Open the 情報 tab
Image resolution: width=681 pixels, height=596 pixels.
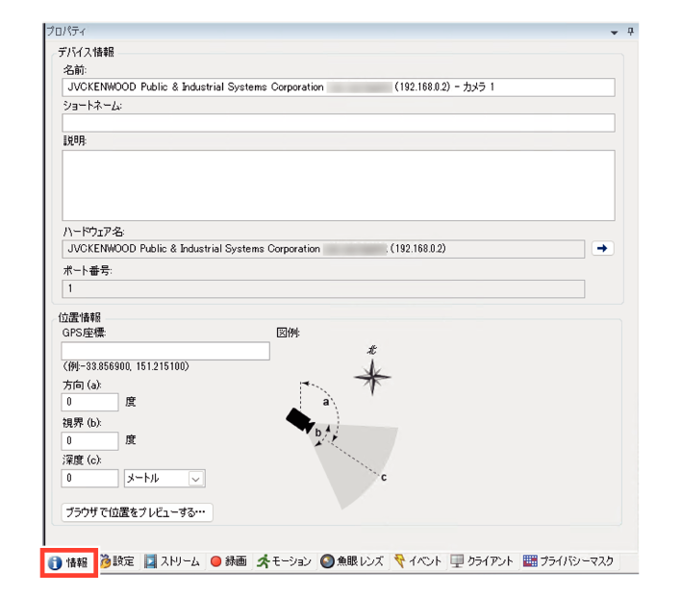pyautogui.click(x=69, y=561)
